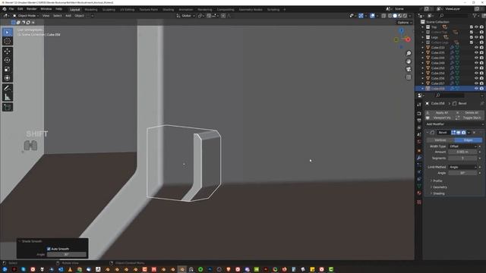Open the Render properties tab icon
Viewport: 486px width, 273px height.
(419, 113)
